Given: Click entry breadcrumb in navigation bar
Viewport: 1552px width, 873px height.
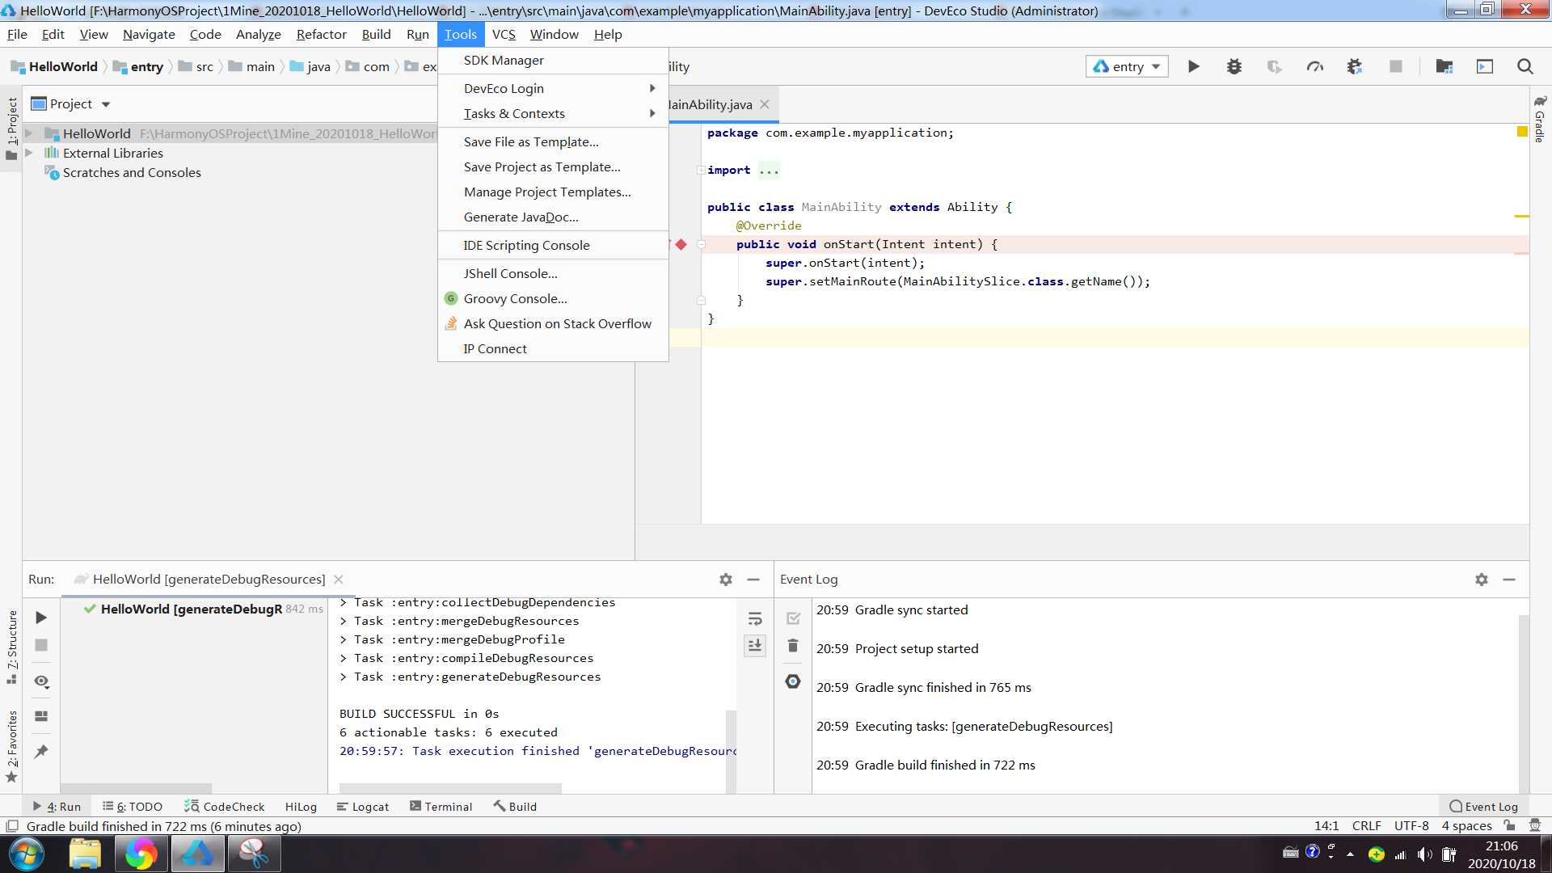Looking at the screenshot, I should (138, 66).
